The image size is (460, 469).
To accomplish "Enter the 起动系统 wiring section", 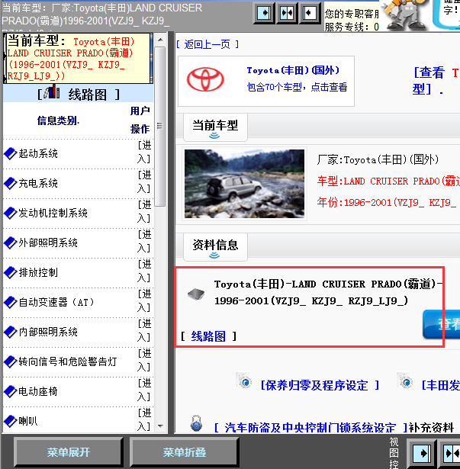I will 144,153.
